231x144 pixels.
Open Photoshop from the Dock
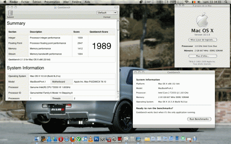coord(97,139)
